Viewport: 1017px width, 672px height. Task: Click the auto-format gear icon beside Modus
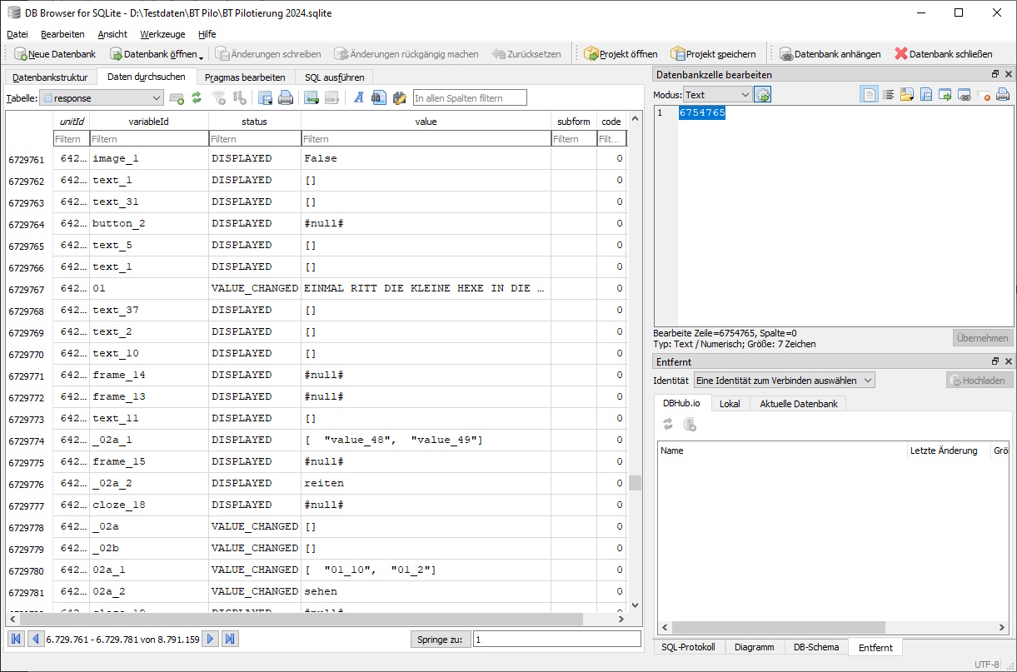click(x=762, y=95)
